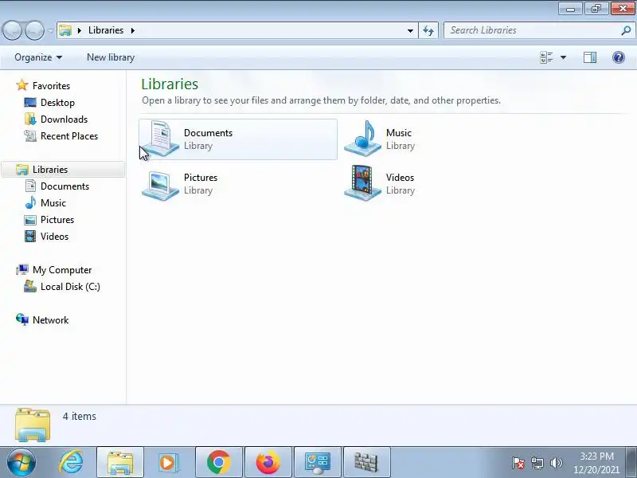Open Recent Places in Favorites
This screenshot has width=637, height=478.
tap(69, 136)
